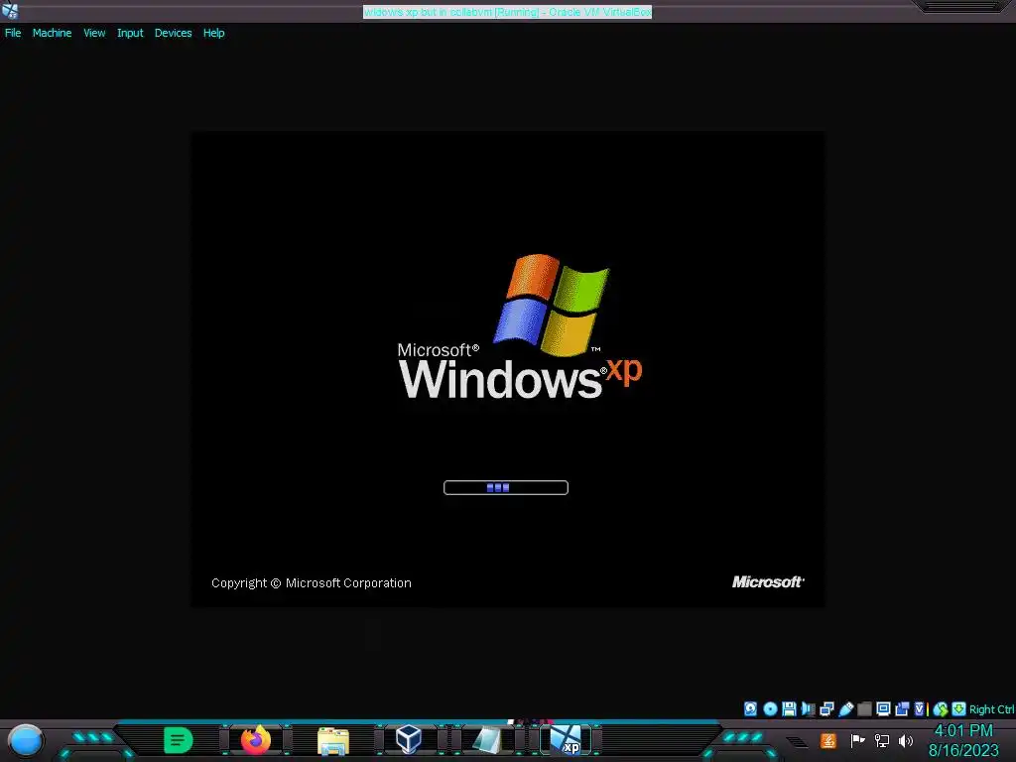The width and height of the screenshot is (1016, 762).
Task: Open the Help menu
Action: 214,33
